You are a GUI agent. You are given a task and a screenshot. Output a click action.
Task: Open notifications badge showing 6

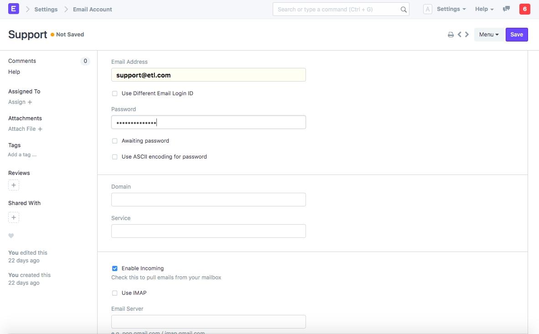(x=524, y=9)
